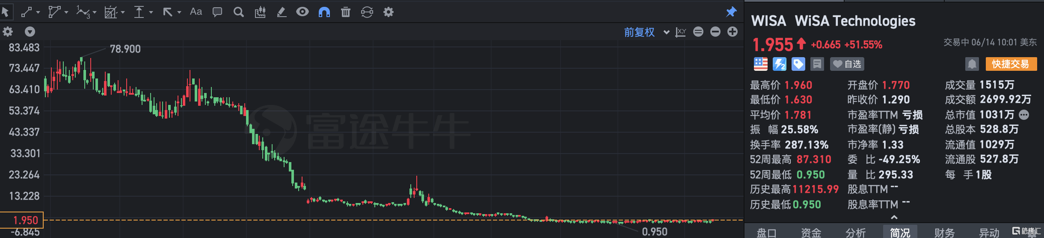1044x238 pixels.
Task: Toggle the XY axis coordinate icon
Action: pos(681,32)
